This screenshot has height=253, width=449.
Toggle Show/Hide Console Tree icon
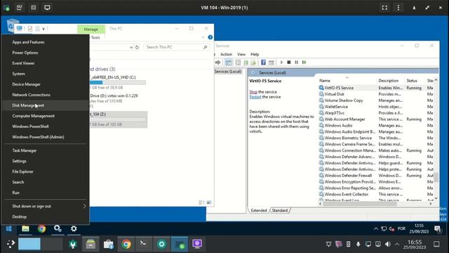(x=229, y=63)
